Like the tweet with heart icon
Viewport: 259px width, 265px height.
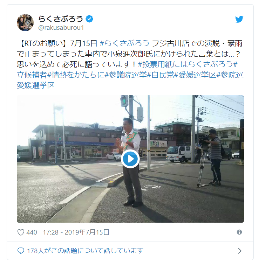(21, 232)
